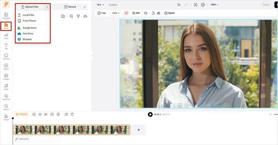Screen dimensions: 278x145
Task: Collapse the media panel with the side arrow
Action: click(x=92, y=55)
